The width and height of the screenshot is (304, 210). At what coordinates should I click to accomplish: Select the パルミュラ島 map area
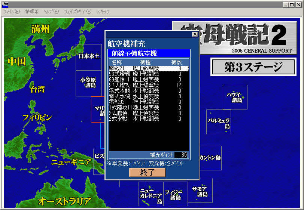coord(219,122)
